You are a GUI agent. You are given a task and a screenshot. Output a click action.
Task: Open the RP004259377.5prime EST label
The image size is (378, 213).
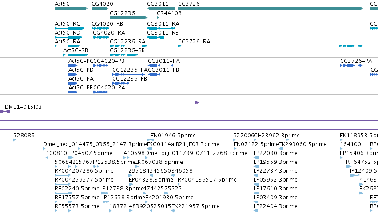pyautogui.click(x=84, y=180)
